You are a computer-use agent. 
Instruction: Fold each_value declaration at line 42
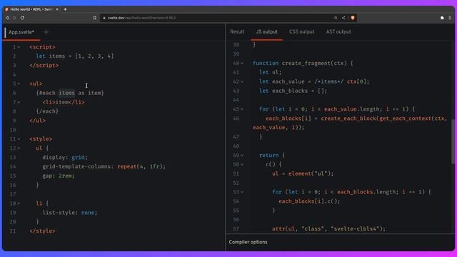pos(242,82)
